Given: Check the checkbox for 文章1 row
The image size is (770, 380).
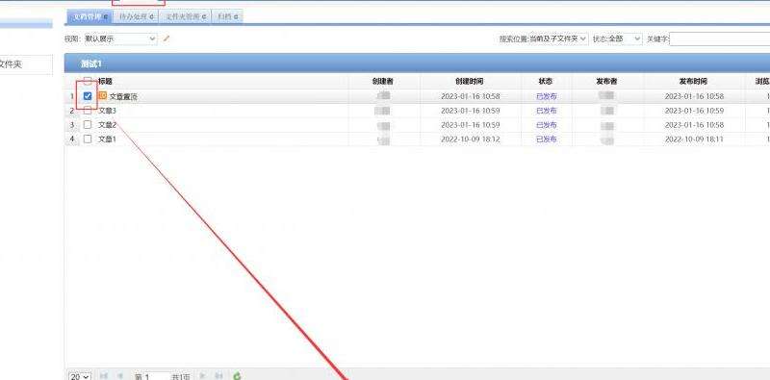Looking at the screenshot, I should (88, 139).
